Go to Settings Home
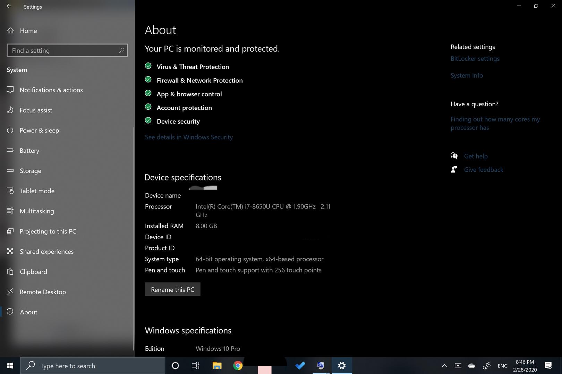 point(22,31)
